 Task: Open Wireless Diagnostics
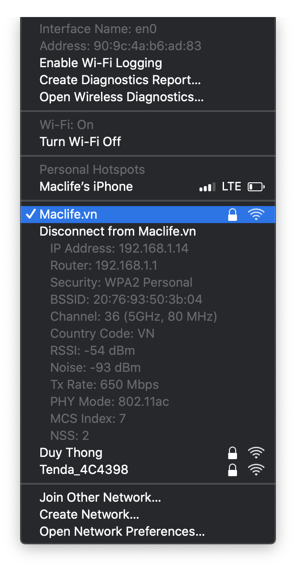coord(121,97)
